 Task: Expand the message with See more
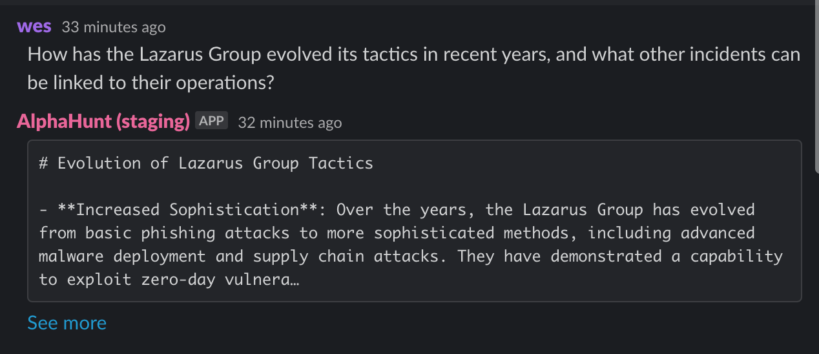[x=67, y=323]
